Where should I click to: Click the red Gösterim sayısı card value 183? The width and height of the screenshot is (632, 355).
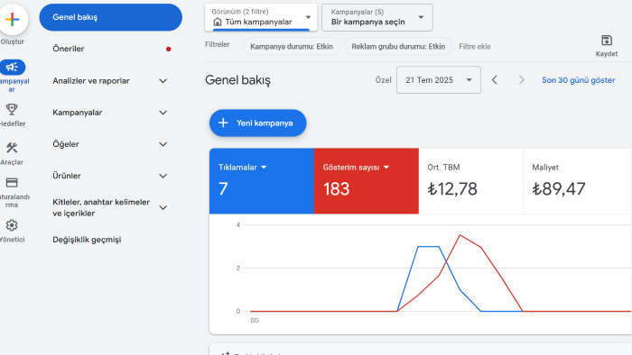point(336,188)
